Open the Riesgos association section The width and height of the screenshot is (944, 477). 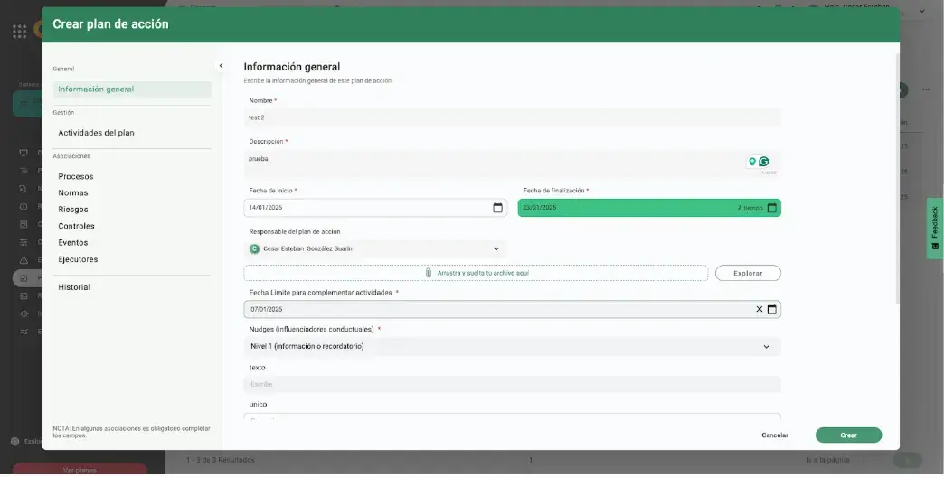click(x=73, y=210)
